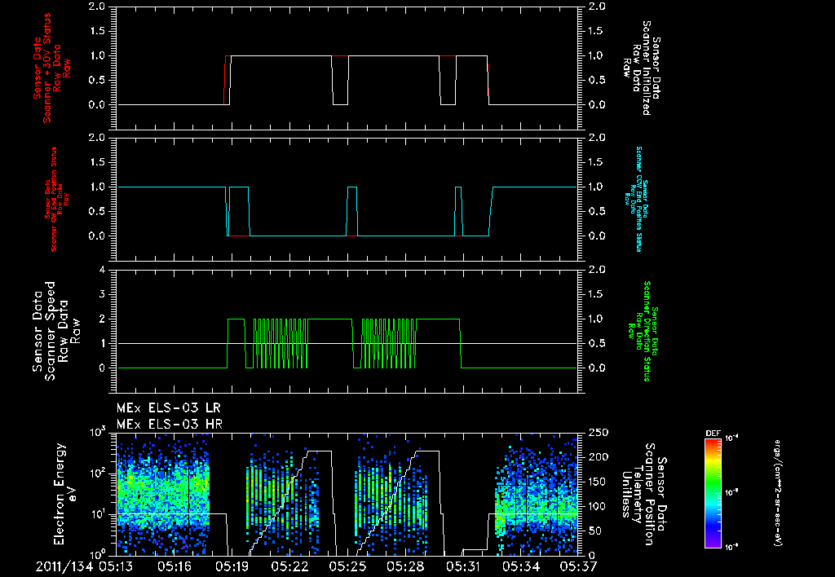Screen dimensions: 835x577
Task: Click the 'MEx ELS-03 HR' title text
Action: coord(170,425)
